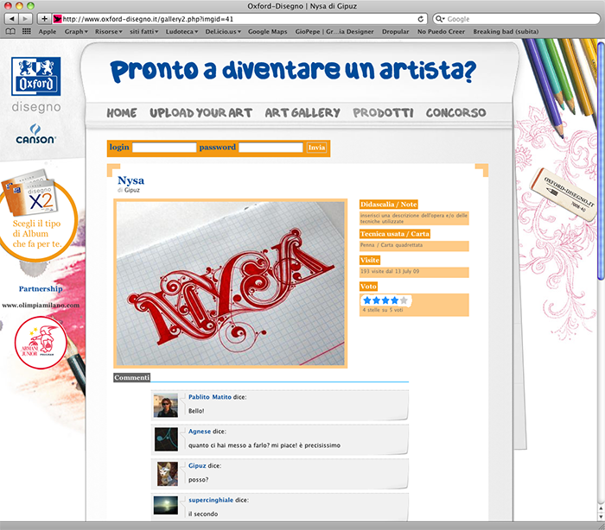Screen dimensions: 605x530
Task: Click the site favicon in address bar
Action: click(x=58, y=19)
